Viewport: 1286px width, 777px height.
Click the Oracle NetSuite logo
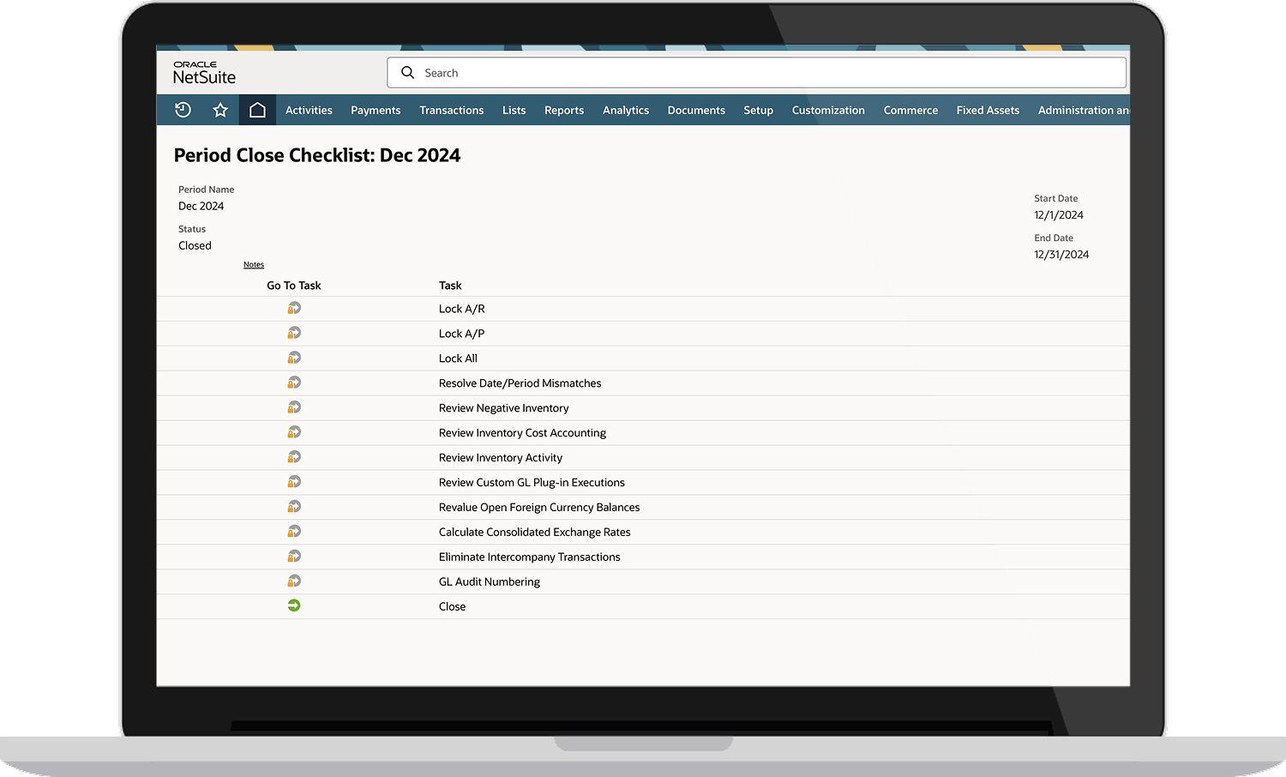click(204, 73)
